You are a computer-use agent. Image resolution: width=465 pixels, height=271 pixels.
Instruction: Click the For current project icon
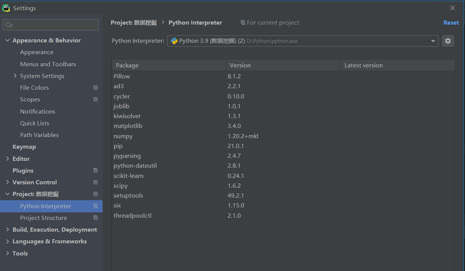coord(243,23)
